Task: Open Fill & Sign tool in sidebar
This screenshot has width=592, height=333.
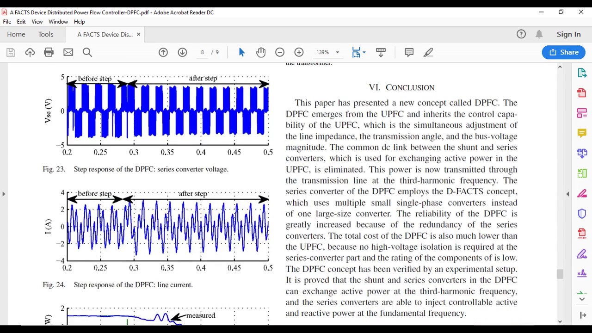Action: pos(582,254)
